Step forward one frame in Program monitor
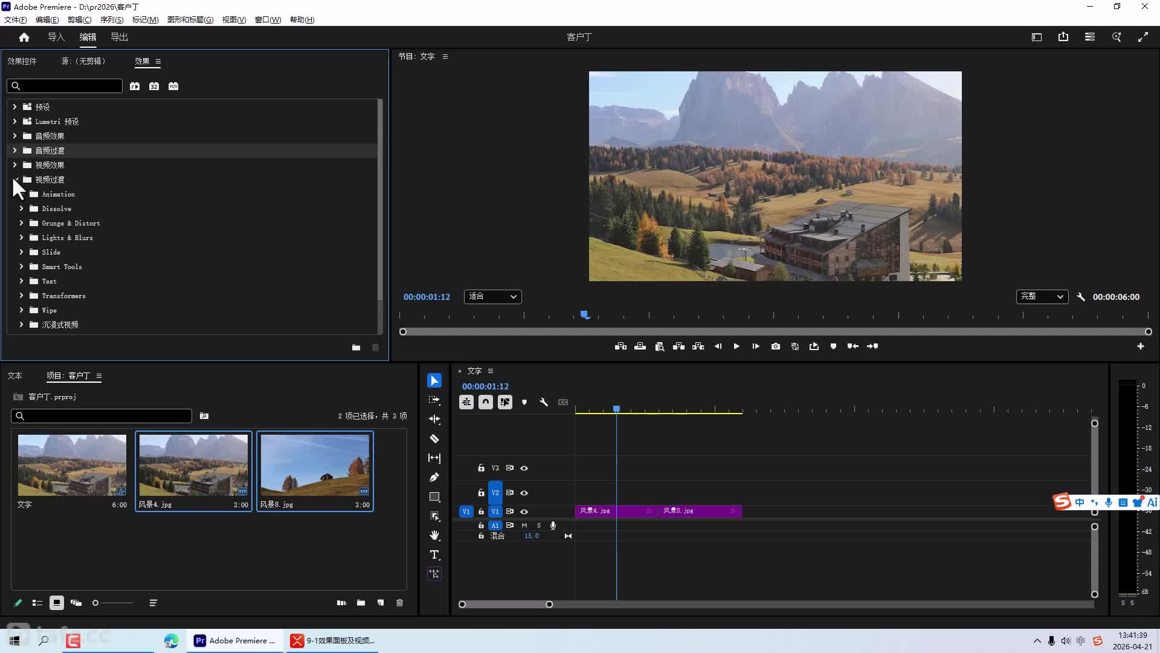This screenshot has width=1160, height=653. [x=756, y=346]
